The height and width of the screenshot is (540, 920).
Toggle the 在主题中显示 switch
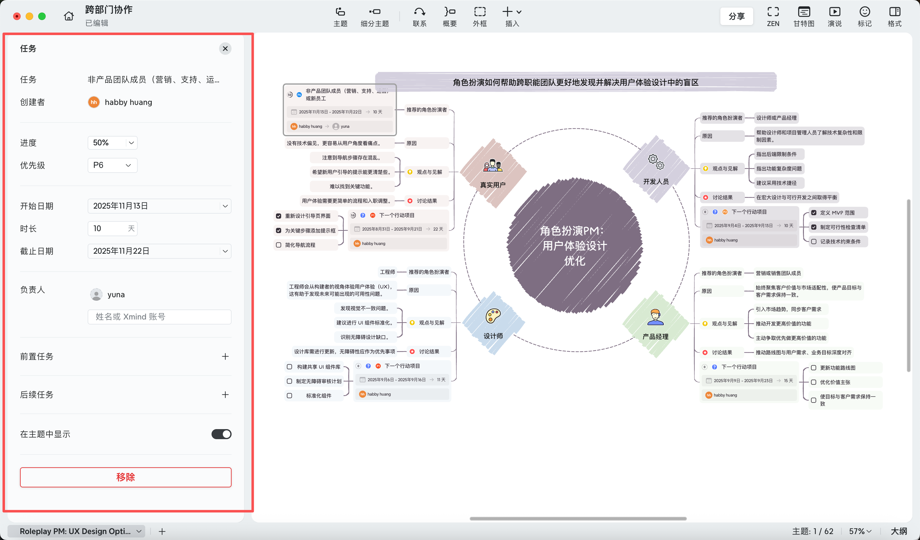click(x=221, y=434)
